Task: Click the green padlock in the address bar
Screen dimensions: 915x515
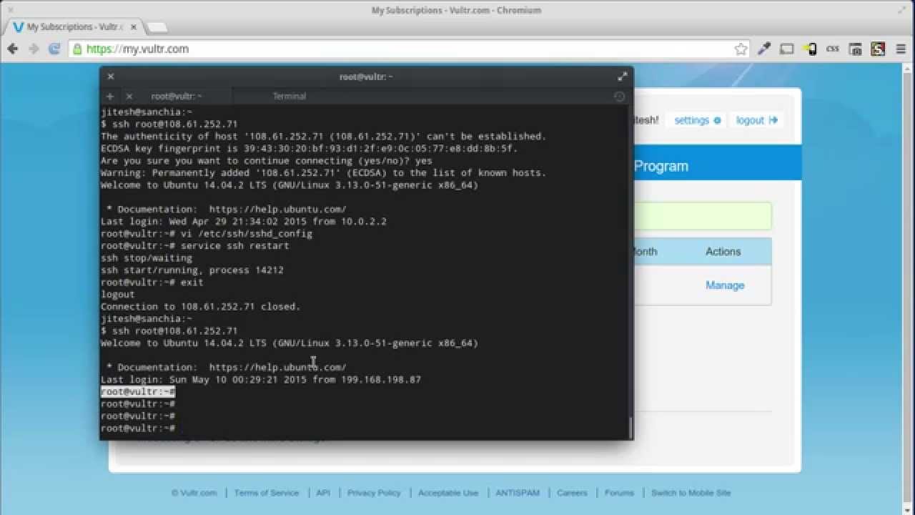Action: 78,49
